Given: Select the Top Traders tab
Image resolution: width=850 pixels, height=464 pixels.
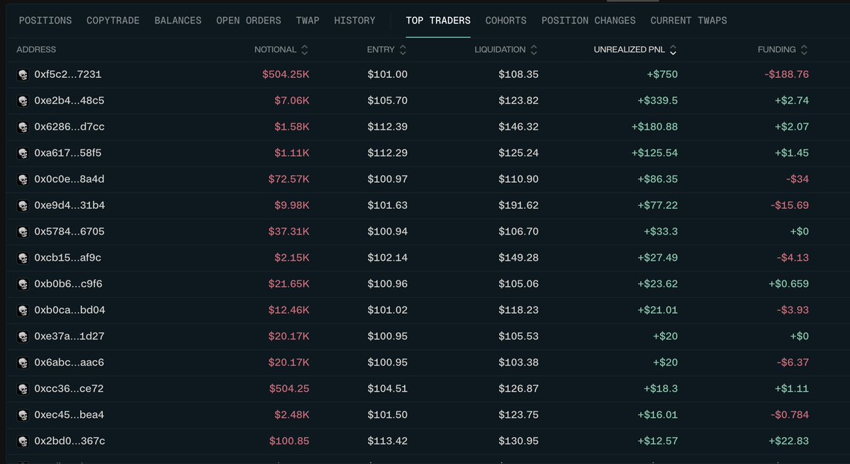Looking at the screenshot, I should click(438, 21).
